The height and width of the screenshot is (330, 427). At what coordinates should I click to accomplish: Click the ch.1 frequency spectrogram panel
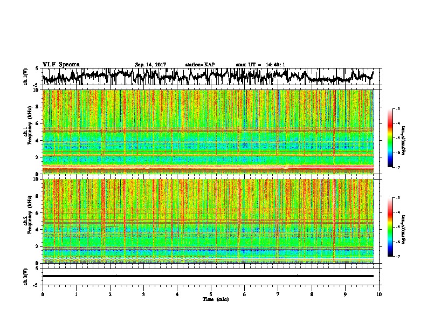coord(208,132)
